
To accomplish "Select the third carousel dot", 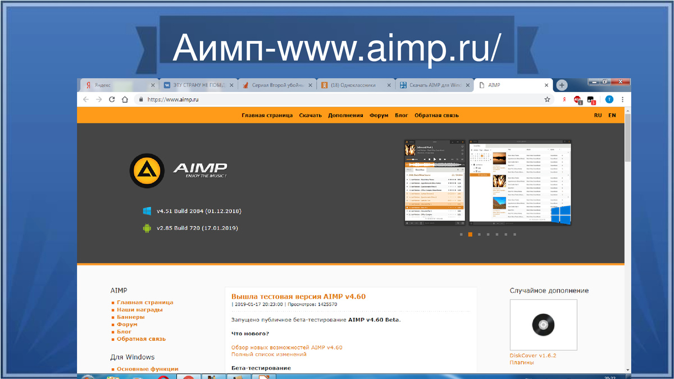I will tap(479, 234).
